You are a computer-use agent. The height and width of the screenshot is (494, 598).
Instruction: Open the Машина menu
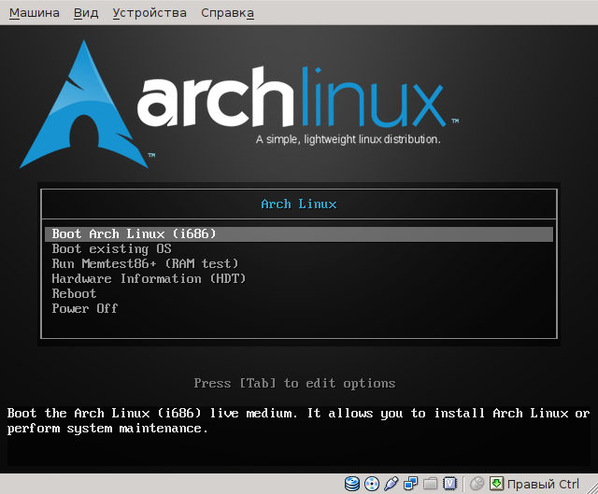click(35, 13)
